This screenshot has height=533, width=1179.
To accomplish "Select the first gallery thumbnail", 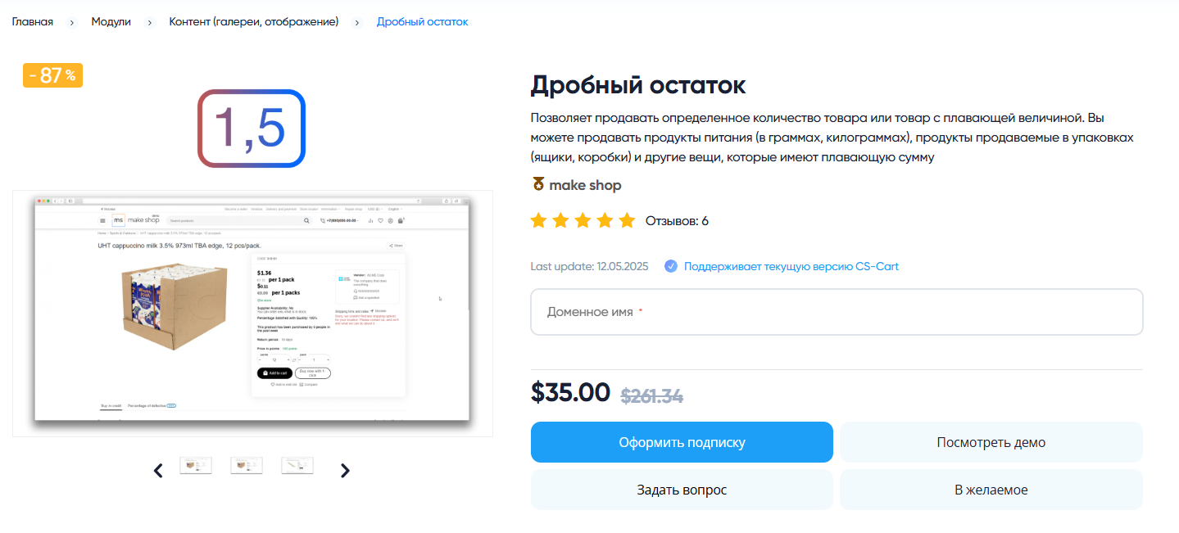I will (196, 465).
